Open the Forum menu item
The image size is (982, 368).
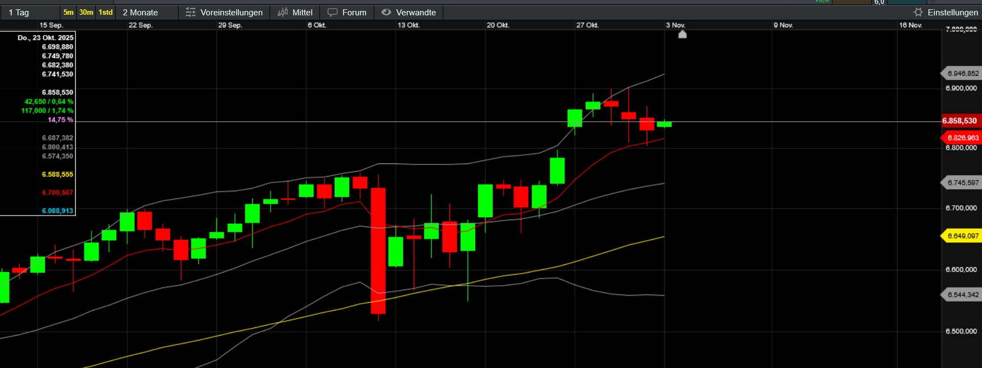[347, 12]
